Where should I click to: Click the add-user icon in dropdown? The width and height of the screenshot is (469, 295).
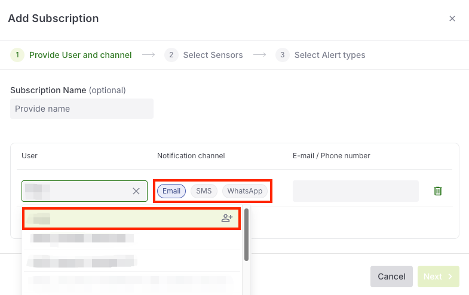pyautogui.click(x=227, y=218)
